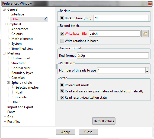Screen dimensions: 154x139
Task: Select Chordal error options
Action: tap(21, 68)
